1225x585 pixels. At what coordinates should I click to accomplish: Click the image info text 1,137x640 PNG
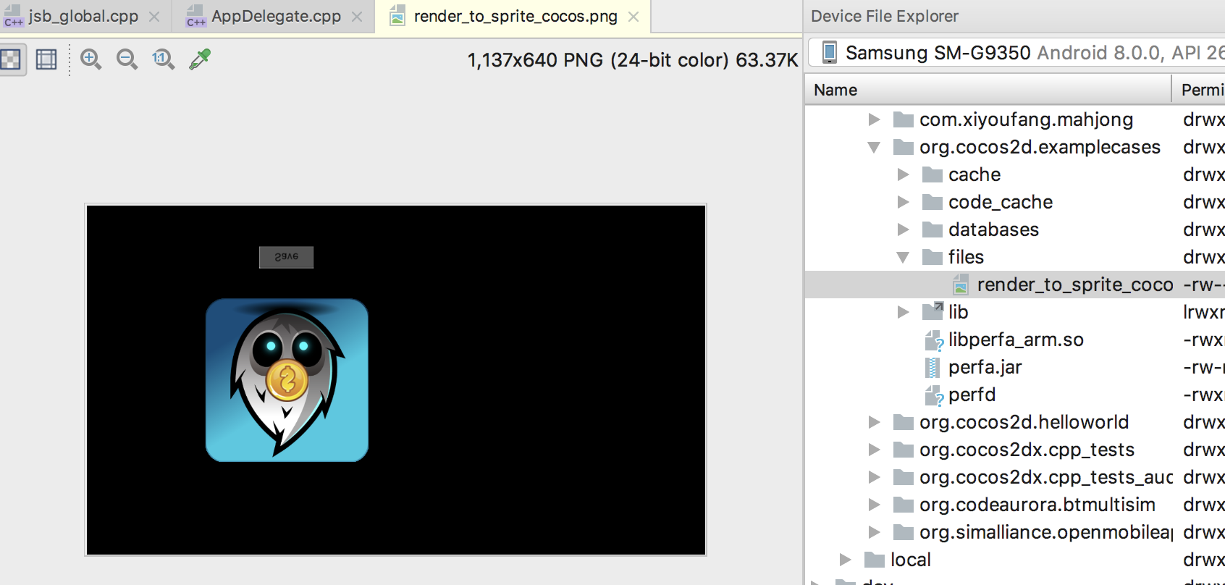pyautogui.click(x=633, y=60)
